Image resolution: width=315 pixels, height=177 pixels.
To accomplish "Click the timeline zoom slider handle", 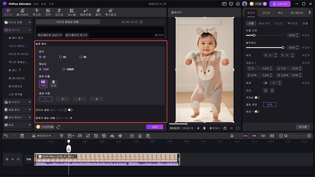I will (286, 136).
